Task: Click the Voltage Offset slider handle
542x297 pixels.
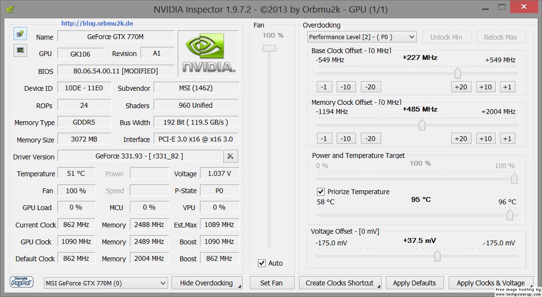Action: click(437, 256)
